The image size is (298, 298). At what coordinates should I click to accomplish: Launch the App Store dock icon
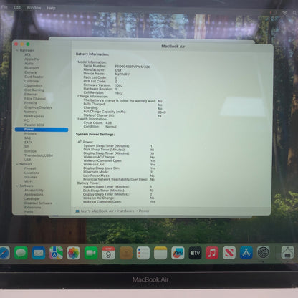pos(246,253)
